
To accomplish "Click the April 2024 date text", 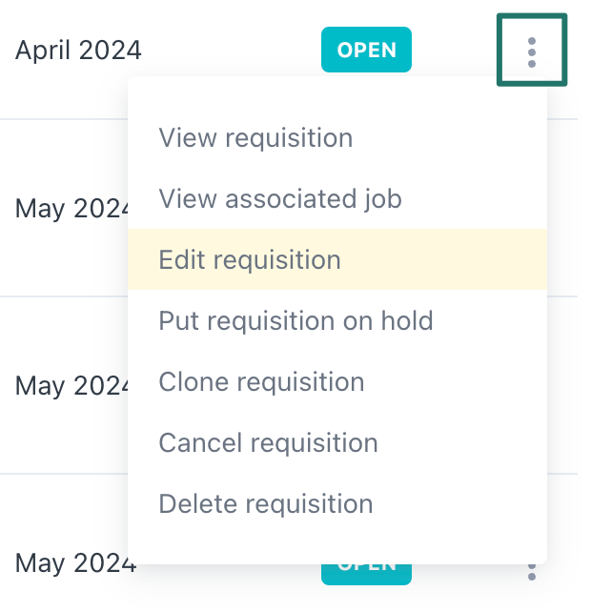I will pyautogui.click(x=78, y=49).
